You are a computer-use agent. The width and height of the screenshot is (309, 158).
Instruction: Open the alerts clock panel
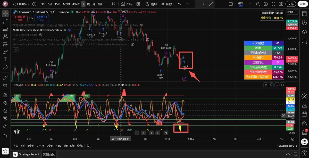[x=304, y=22]
